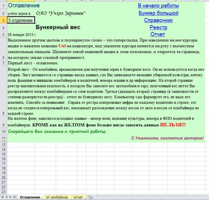
Task: Select row 15 header
Action: pyautogui.click(x=4, y=154)
